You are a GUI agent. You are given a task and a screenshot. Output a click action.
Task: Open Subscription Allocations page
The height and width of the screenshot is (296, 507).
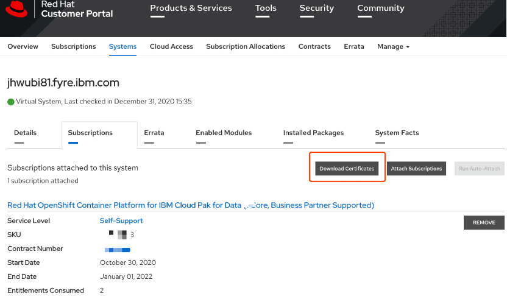pos(246,46)
